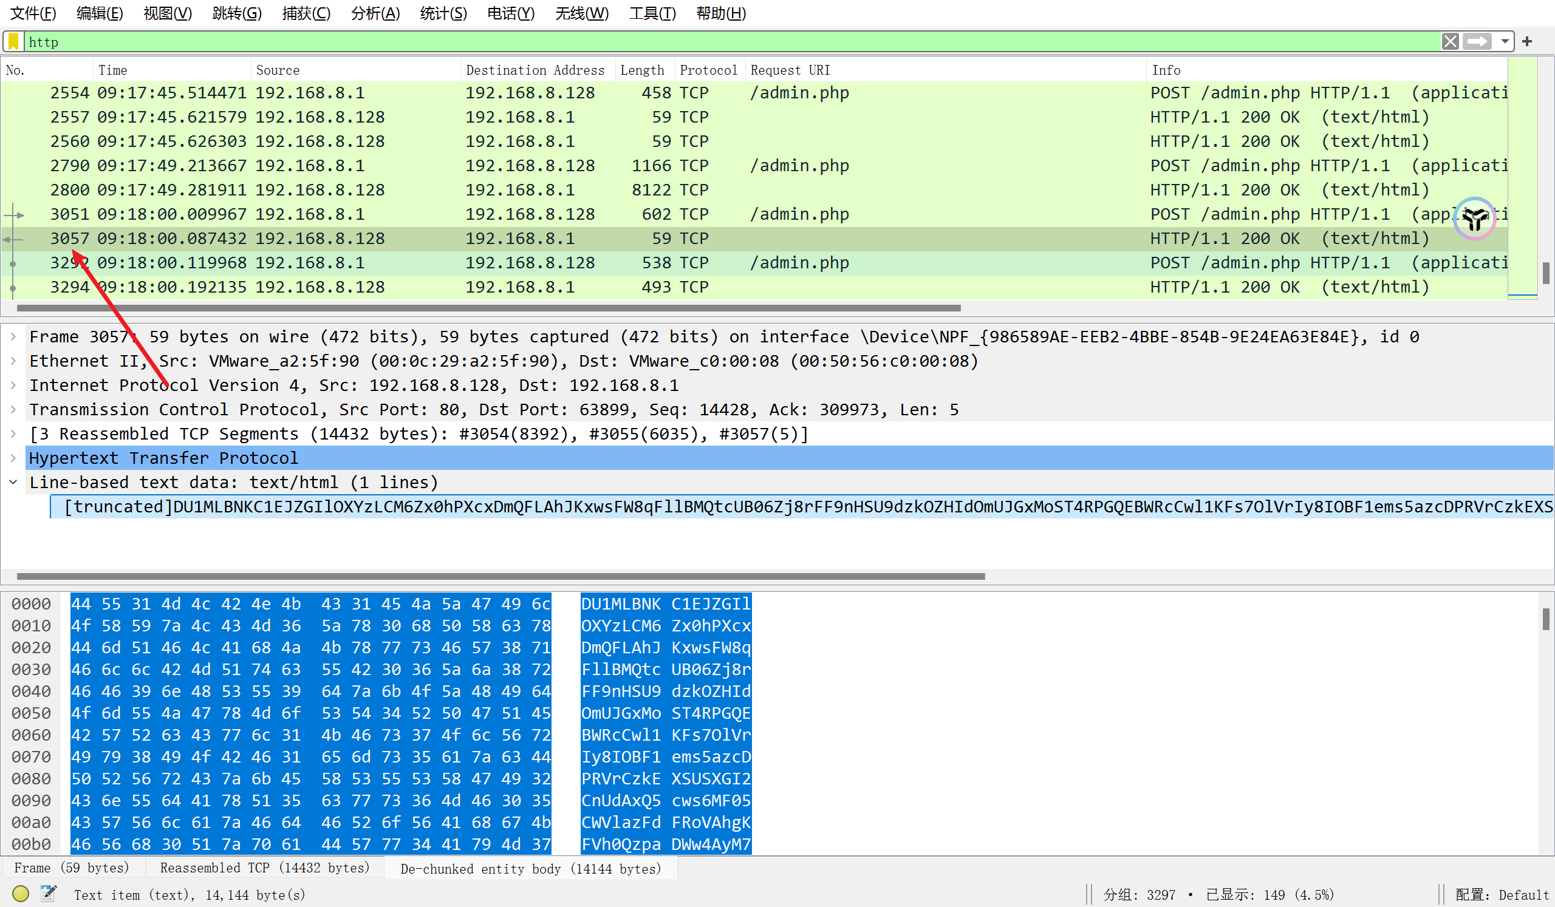Image resolution: width=1555 pixels, height=907 pixels.
Task: Open the 统计(S) menu
Action: pos(442,13)
